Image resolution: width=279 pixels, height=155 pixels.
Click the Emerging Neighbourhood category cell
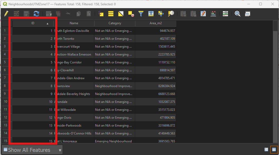coord(115,141)
